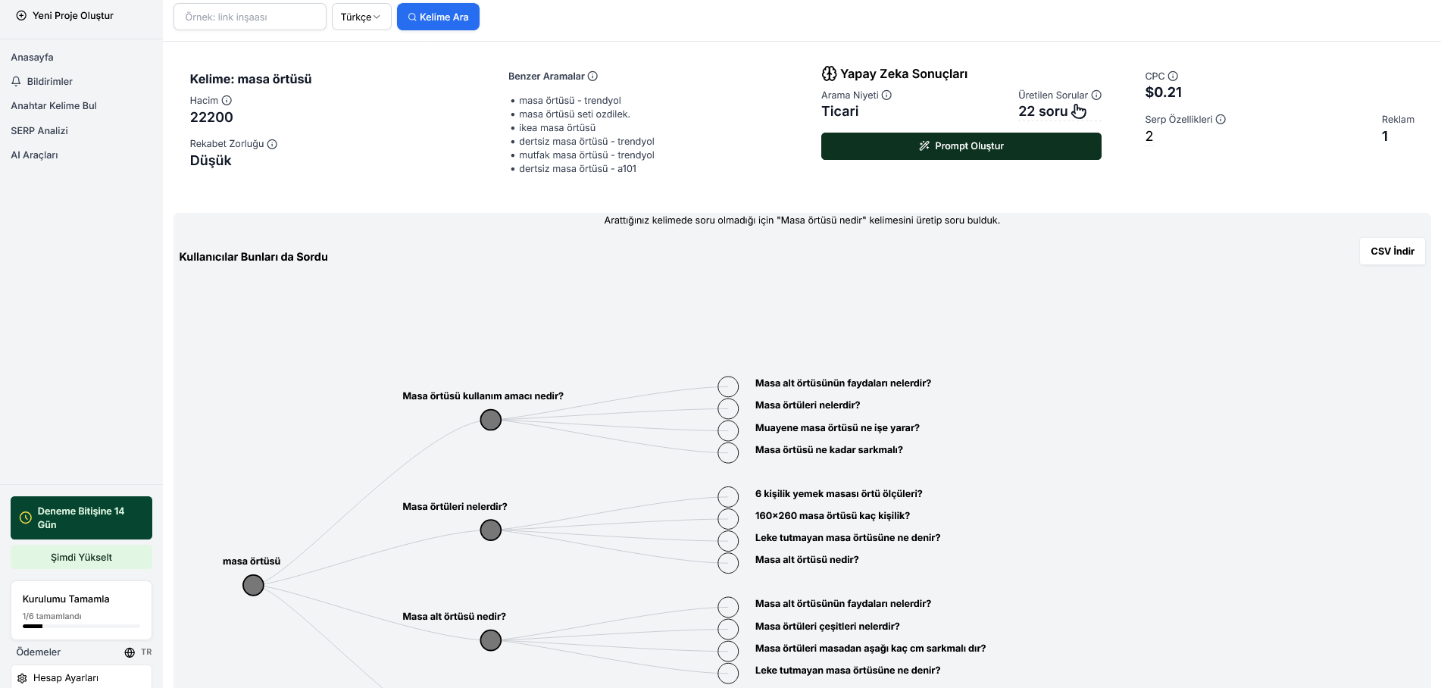This screenshot has width=1441, height=688.
Task: Click the Hacim info icon
Action: tap(227, 100)
